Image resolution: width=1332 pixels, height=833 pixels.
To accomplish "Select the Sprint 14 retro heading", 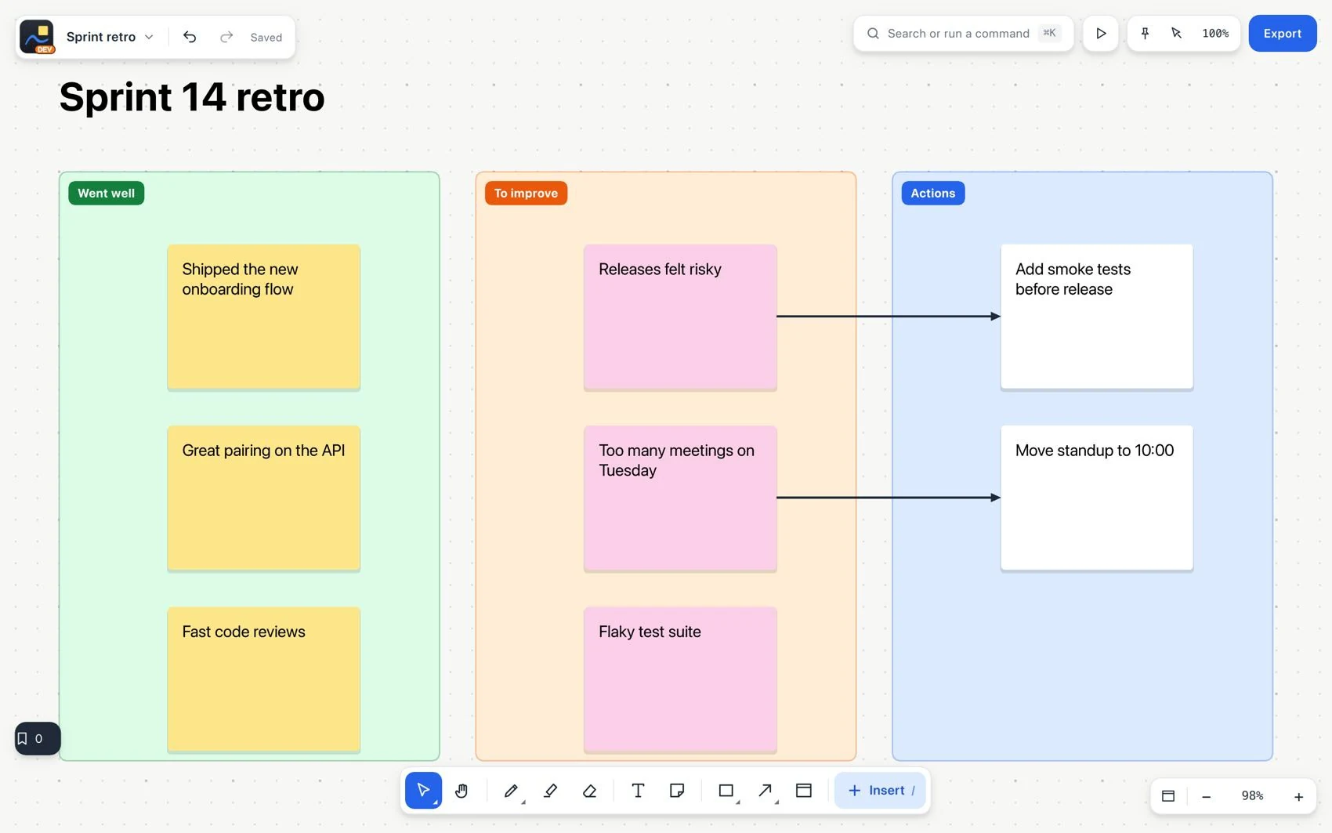I will 192,97.
